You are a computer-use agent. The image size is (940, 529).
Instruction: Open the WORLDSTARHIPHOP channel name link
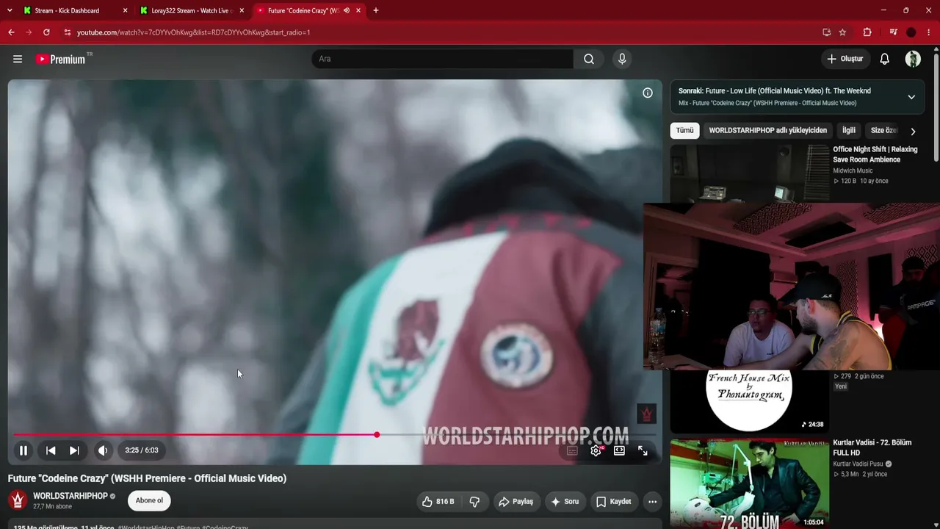[70, 496]
